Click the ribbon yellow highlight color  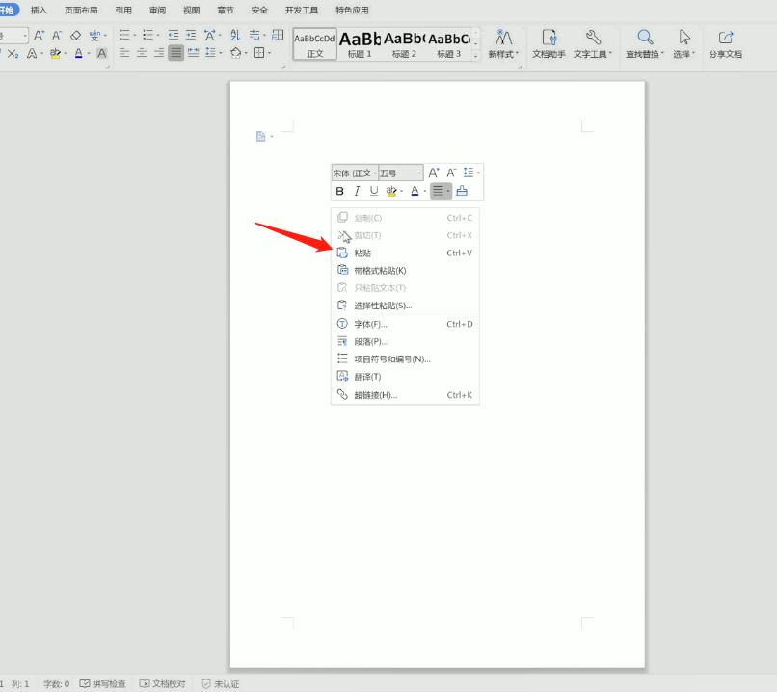tap(55, 54)
